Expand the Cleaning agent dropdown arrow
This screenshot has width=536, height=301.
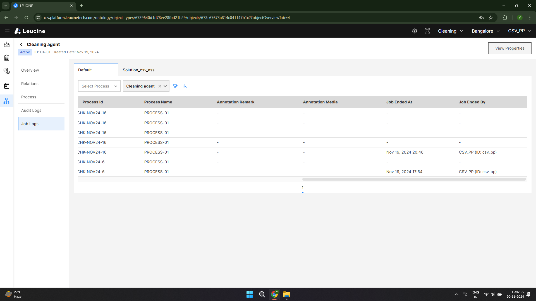click(165, 86)
